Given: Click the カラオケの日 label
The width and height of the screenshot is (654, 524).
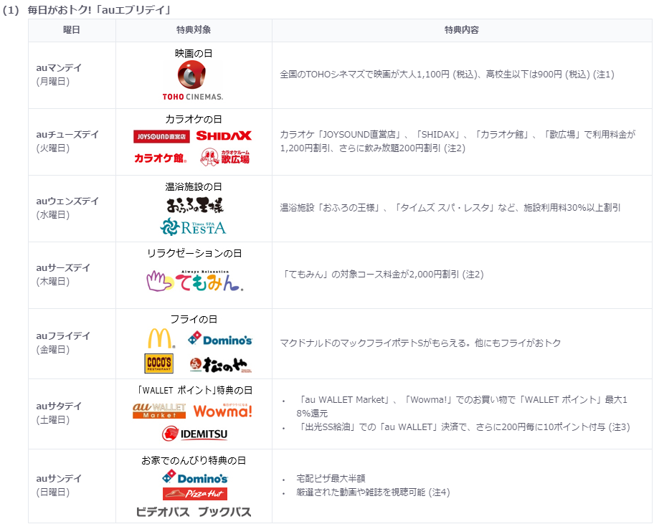Looking at the screenshot, I should (194, 119).
